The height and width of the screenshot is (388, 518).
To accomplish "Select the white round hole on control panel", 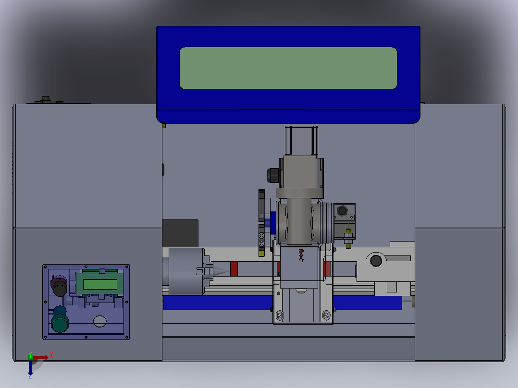I will click(100, 321).
